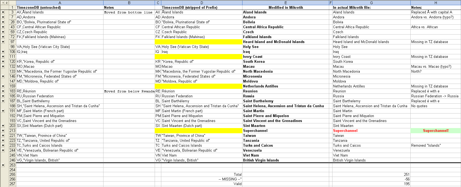Select the 'British Virgin Islands' bold cell
The width and height of the screenshot is (461, 187).
(286, 160)
